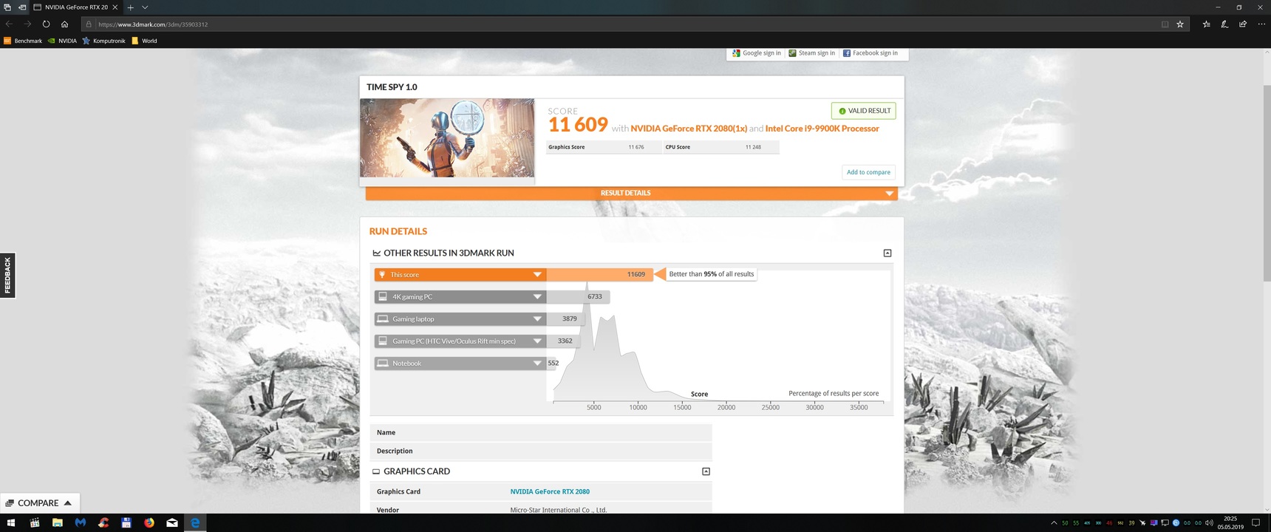The height and width of the screenshot is (532, 1271).
Task: Open the tabs you've set aside
Action: click(7, 7)
